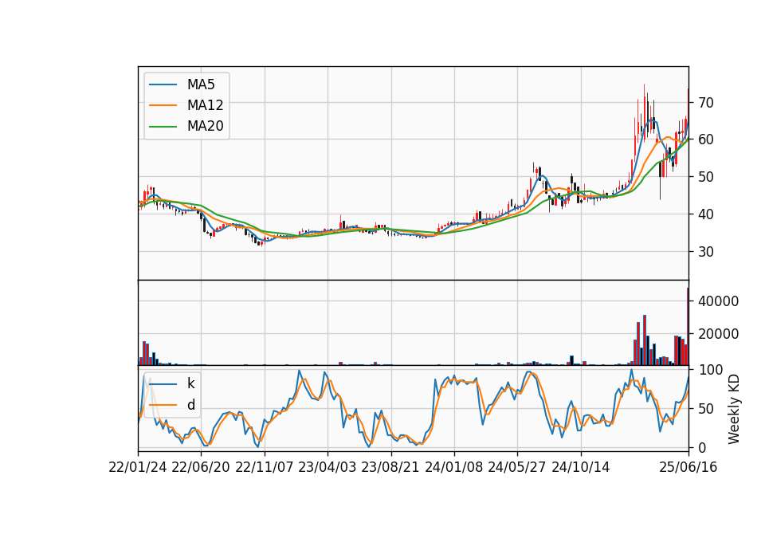Click the 40 price axis label
765x550 pixels.
(x=706, y=214)
